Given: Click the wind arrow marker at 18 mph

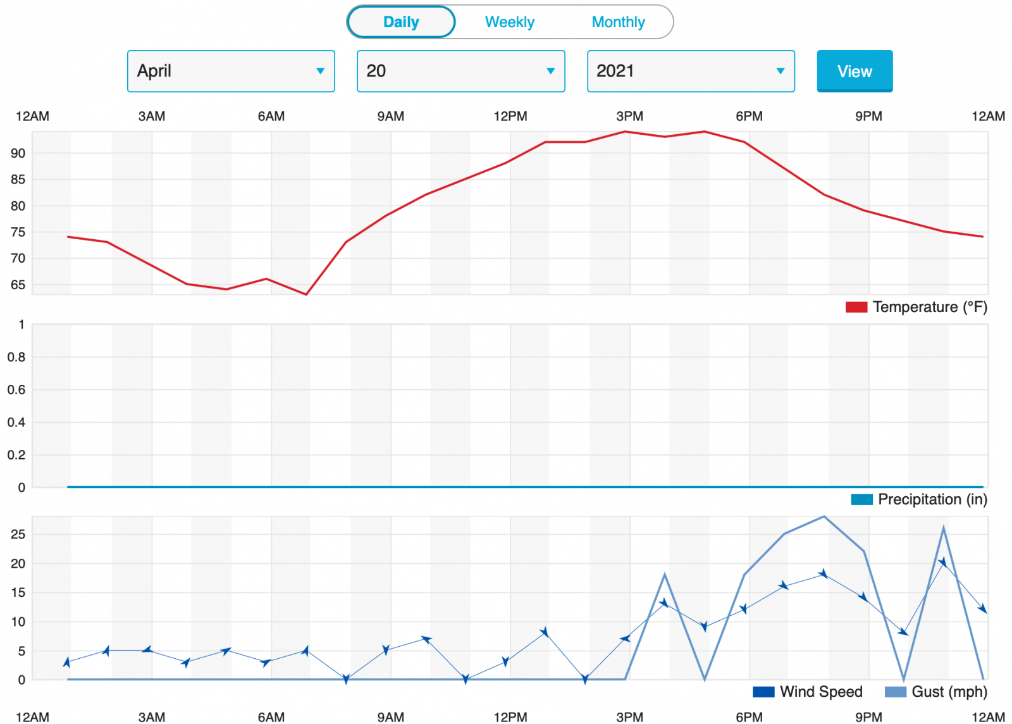Looking at the screenshot, I should 824,574.
